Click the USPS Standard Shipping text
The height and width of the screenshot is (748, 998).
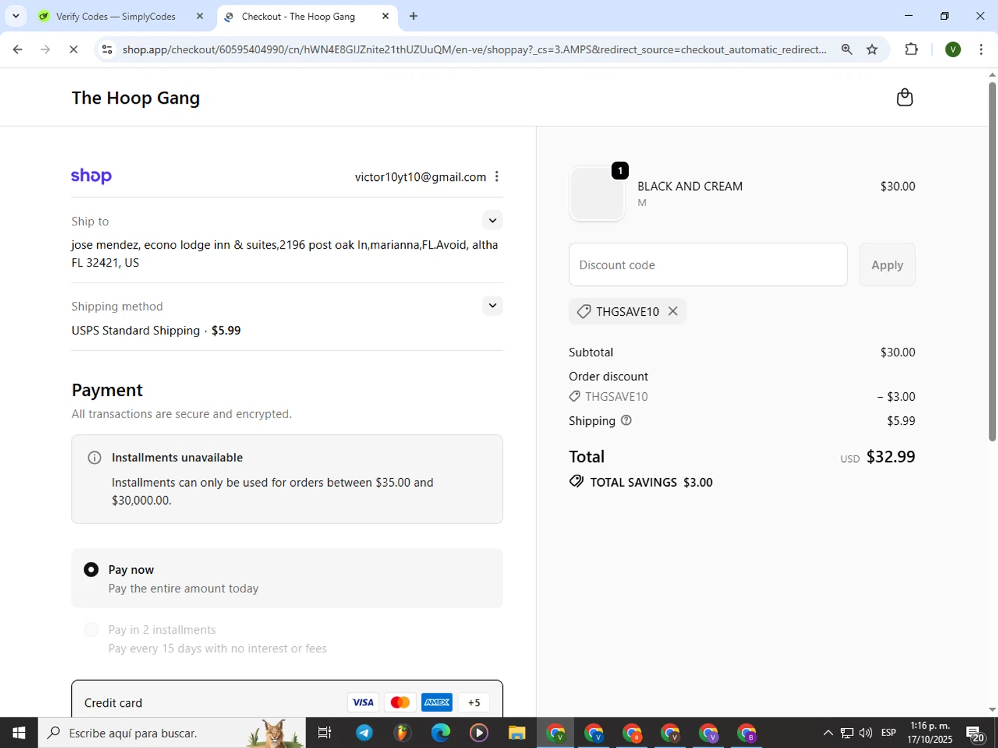tap(136, 330)
